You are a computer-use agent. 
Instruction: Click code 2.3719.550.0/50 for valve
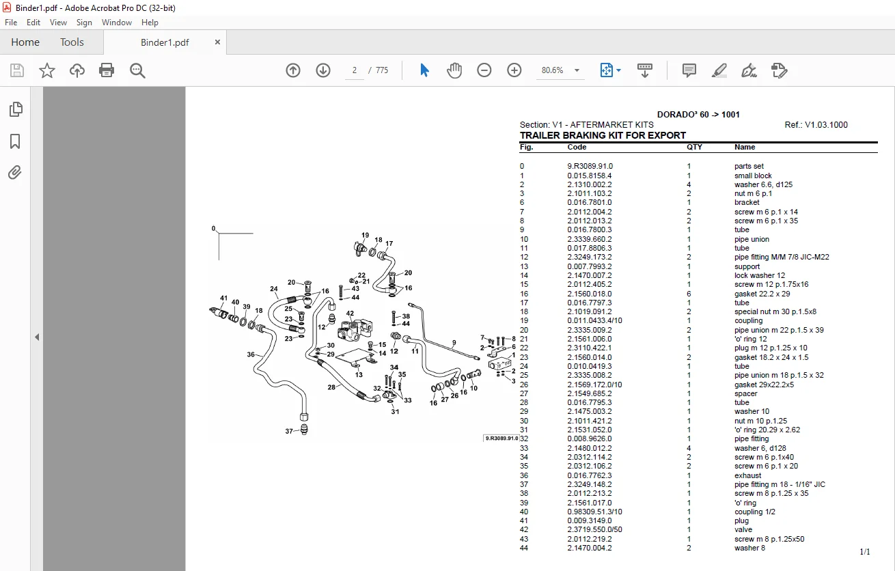pyautogui.click(x=594, y=529)
